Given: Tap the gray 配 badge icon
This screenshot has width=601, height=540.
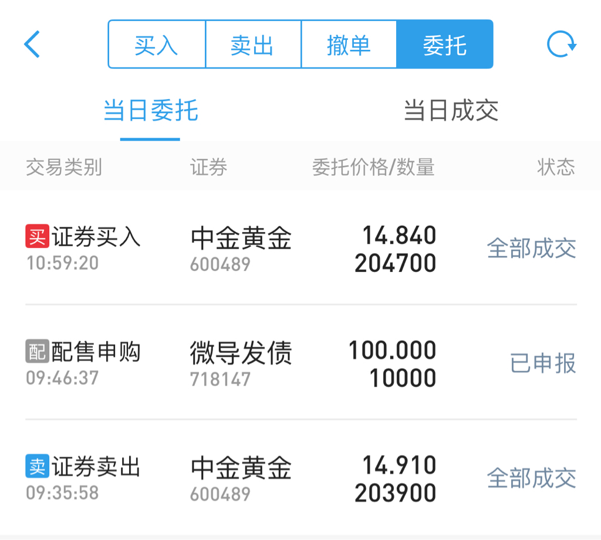Looking at the screenshot, I should 37,351.
